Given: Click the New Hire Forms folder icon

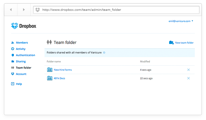Looking at the screenshot, I should [x=50, y=70].
